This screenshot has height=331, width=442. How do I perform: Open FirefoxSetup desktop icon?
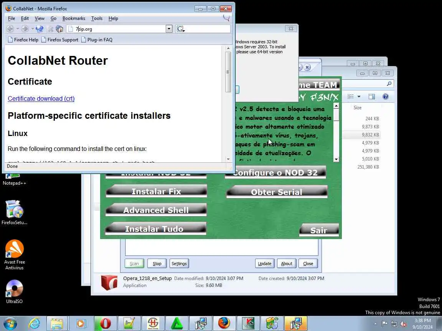point(14,213)
